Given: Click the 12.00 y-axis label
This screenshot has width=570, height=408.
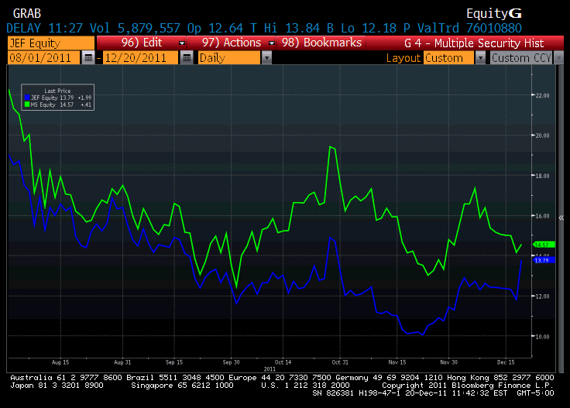Looking at the screenshot, I should click(543, 297).
